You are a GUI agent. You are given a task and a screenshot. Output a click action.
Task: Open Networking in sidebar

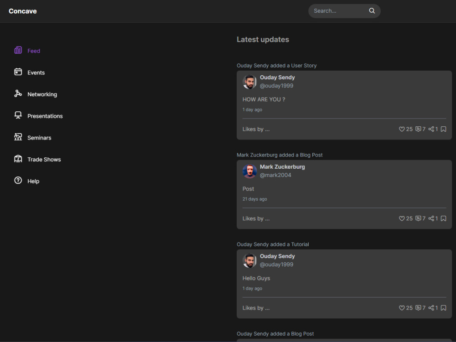point(42,94)
